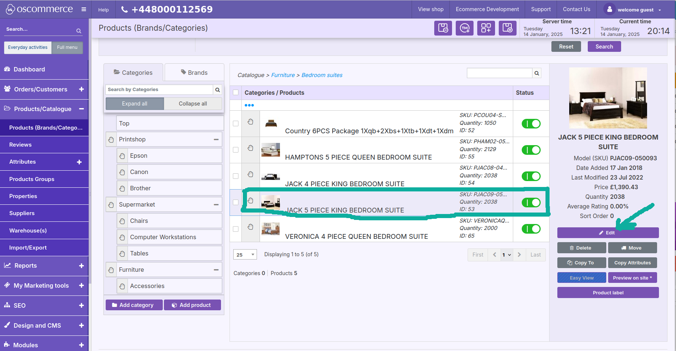Image resolution: width=676 pixels, height=351 pixels.
Task: Click the Product label button
Action: click(608, 292)
